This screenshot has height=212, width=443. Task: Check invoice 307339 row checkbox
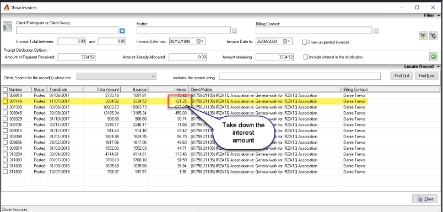coord(6,107)
